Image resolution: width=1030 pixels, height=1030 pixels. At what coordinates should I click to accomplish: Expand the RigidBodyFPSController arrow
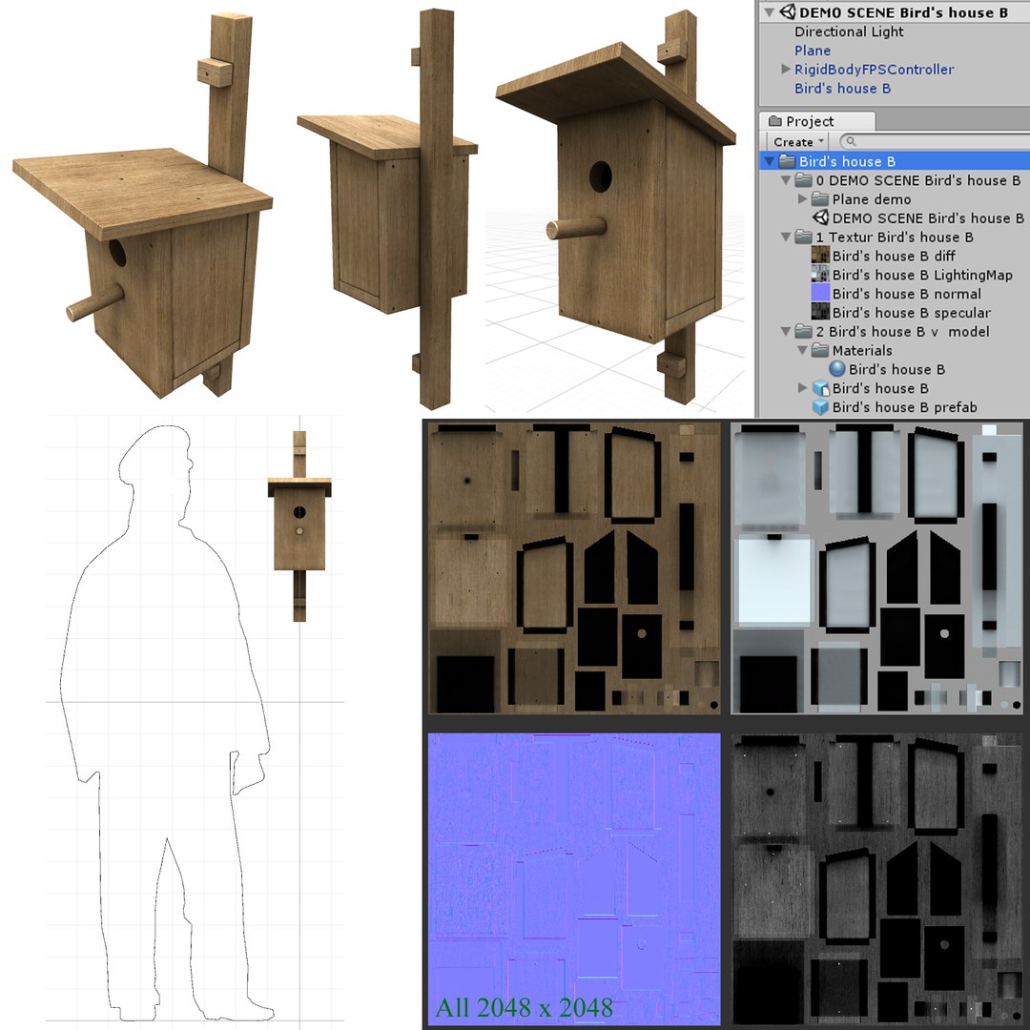(x=786, y=69)
